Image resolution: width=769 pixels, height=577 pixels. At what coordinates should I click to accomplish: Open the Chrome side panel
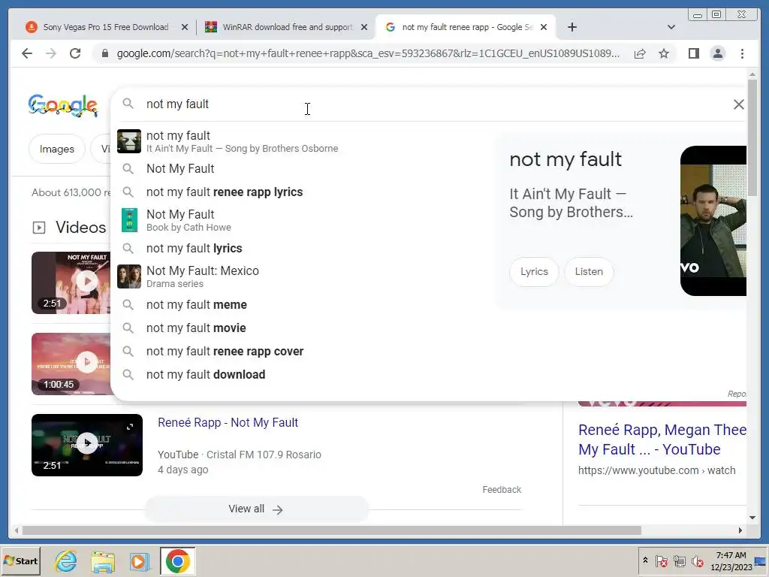pos(693,53)
